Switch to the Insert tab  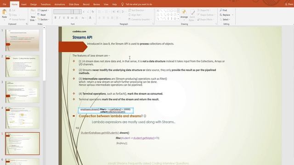tap(24, 4)
